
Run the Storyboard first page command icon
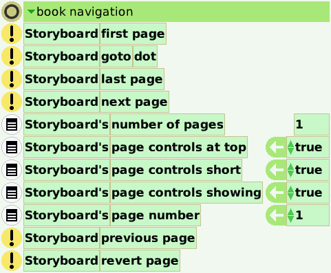pos(12,34)
